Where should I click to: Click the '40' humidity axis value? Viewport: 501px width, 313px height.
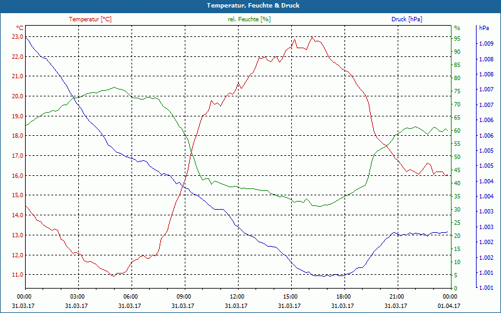tap(457, 183)
